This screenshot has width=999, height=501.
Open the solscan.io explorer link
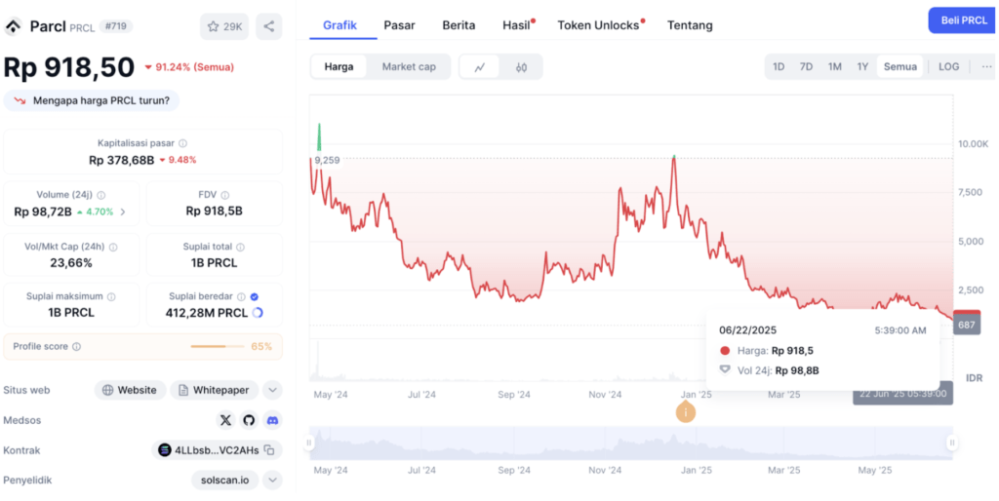pyautogui.click(x=225, y=480)
